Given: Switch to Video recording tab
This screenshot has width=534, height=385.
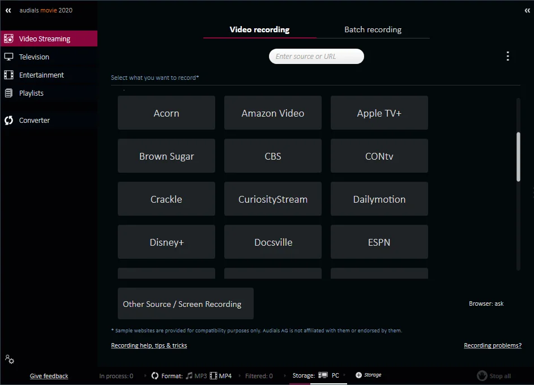Looking at the screenshot, I should coord(259,29).
